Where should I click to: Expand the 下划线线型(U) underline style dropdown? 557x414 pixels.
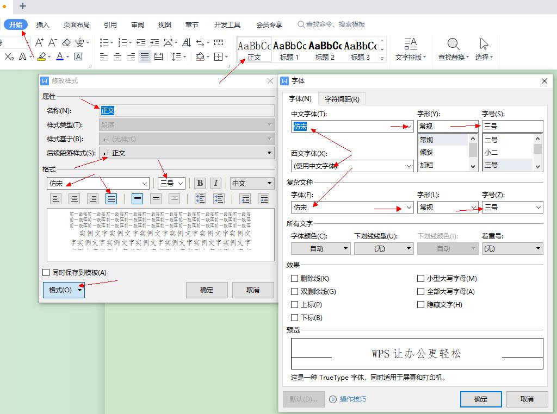[x=384, y=248]
